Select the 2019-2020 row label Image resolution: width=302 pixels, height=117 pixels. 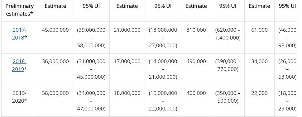pyautogui.click(x=19, y=97)
